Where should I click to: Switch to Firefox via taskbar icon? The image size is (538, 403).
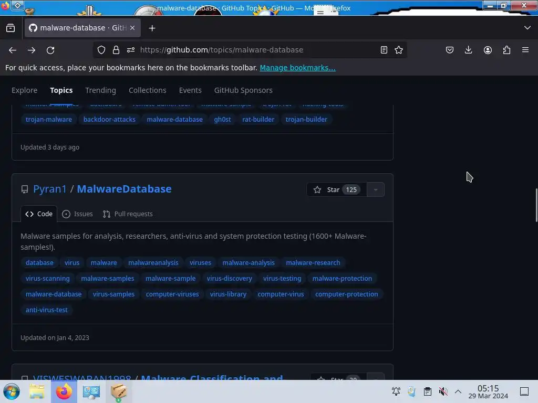64,391
